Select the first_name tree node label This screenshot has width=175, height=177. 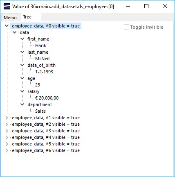[x=38, y=39]
